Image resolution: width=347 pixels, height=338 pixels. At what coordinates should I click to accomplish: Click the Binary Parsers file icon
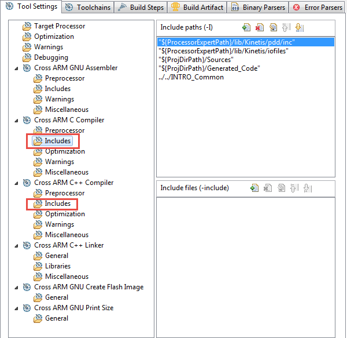point(235,7)
